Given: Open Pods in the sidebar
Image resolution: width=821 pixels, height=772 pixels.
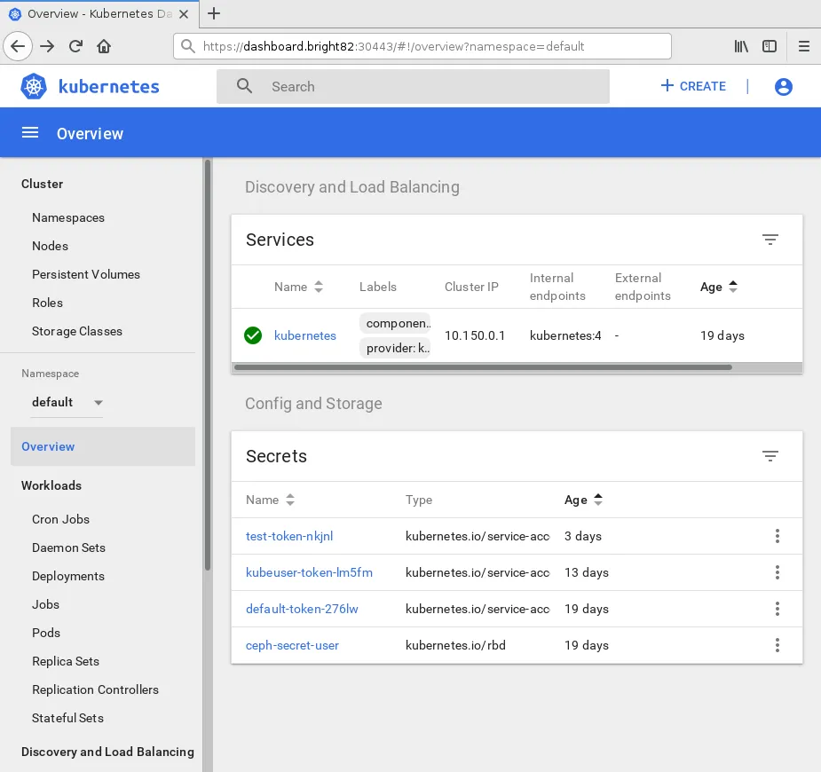Looking at the screenshot, I should pyautogui.click(x=46, y=633).
